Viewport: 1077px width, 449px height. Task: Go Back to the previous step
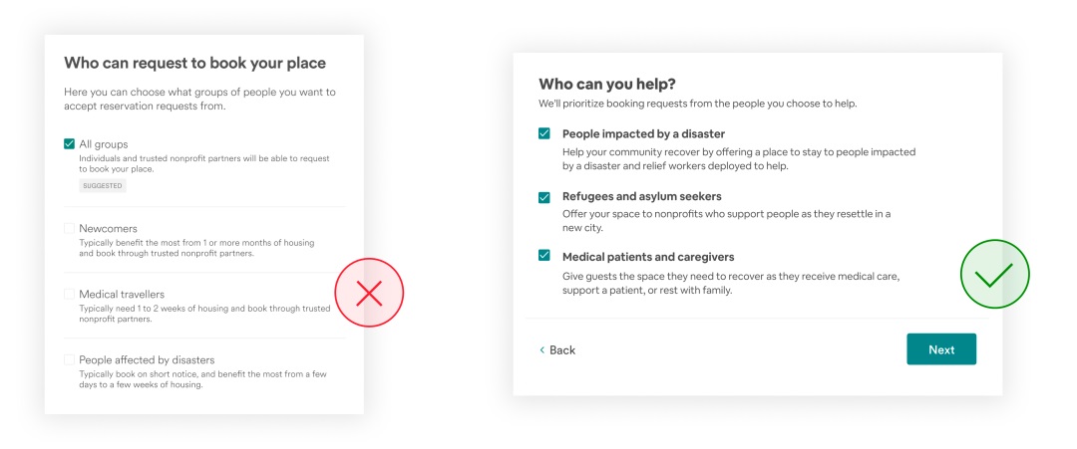[557, 350]
